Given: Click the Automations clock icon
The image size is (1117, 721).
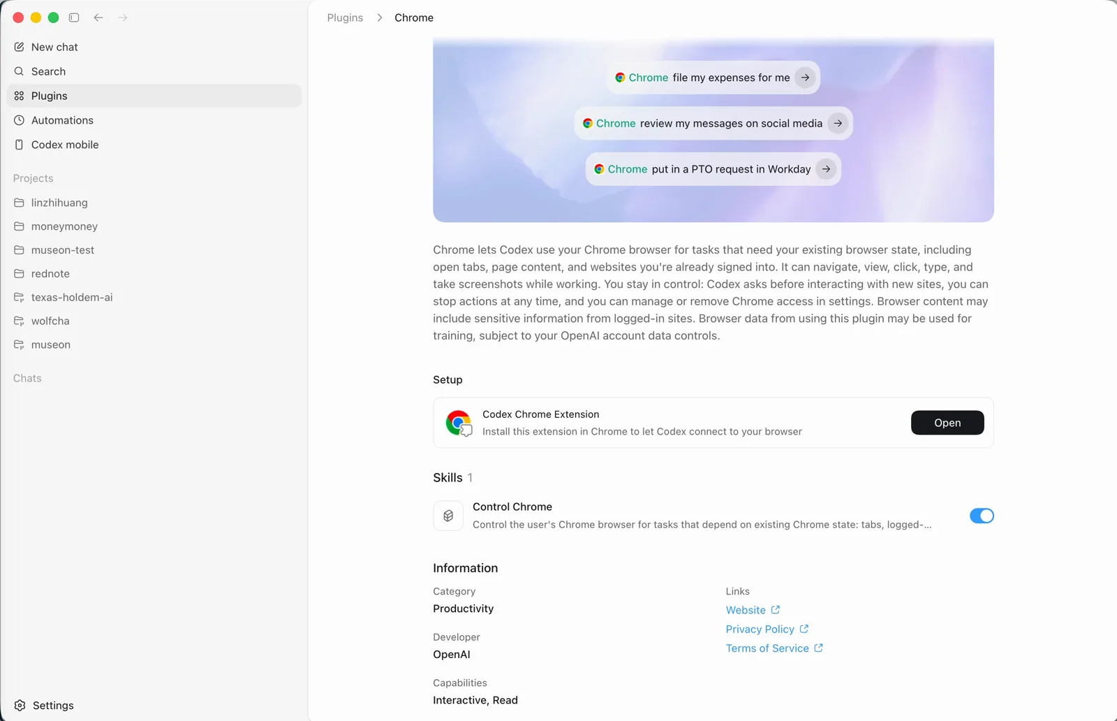Looking at the screenshot, I should click(x=19, y=120).
